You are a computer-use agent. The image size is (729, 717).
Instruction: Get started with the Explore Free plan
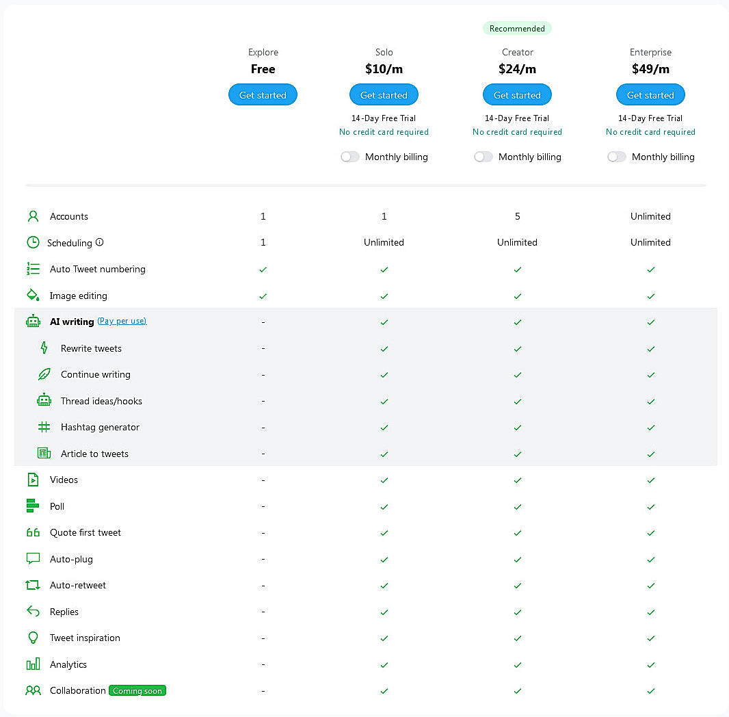(263, 95)
